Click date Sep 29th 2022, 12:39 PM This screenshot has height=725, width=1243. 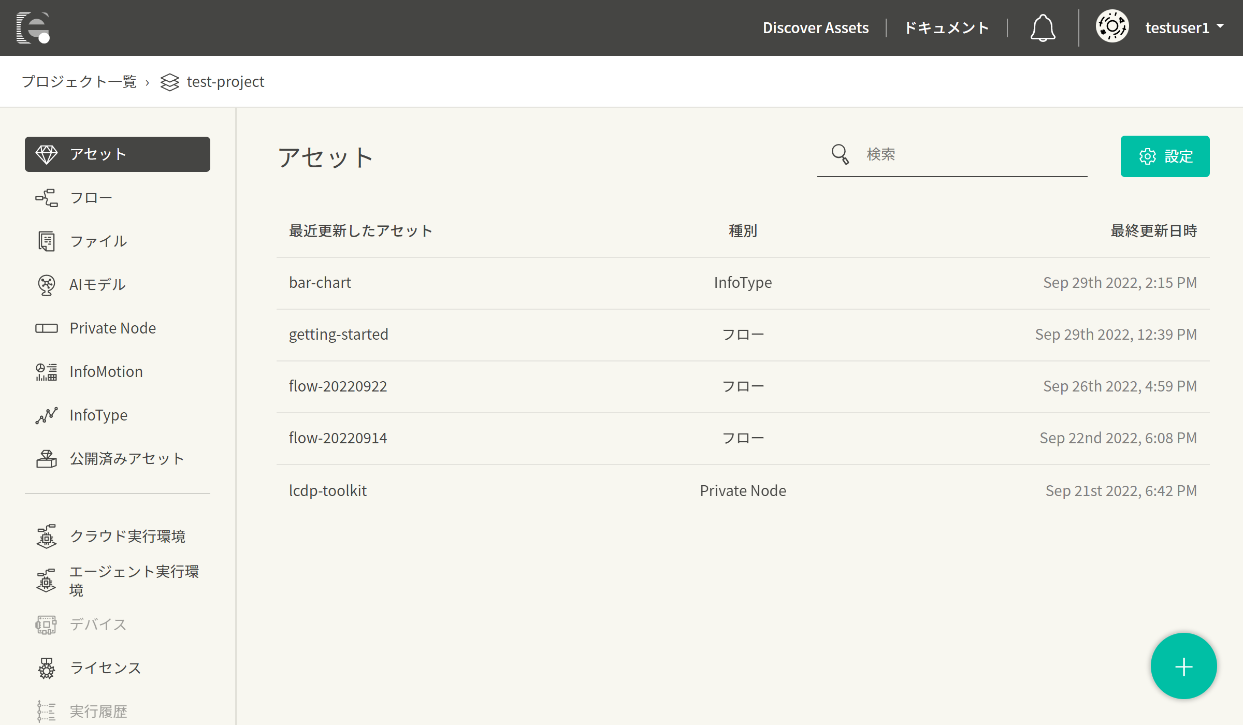[1116, 335]
